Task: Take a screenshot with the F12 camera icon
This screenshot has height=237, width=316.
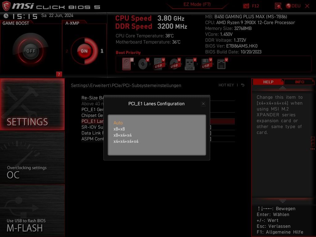Action: (x=246, y=6)
